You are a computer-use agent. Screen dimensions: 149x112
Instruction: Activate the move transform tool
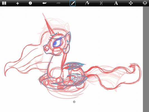131,3
